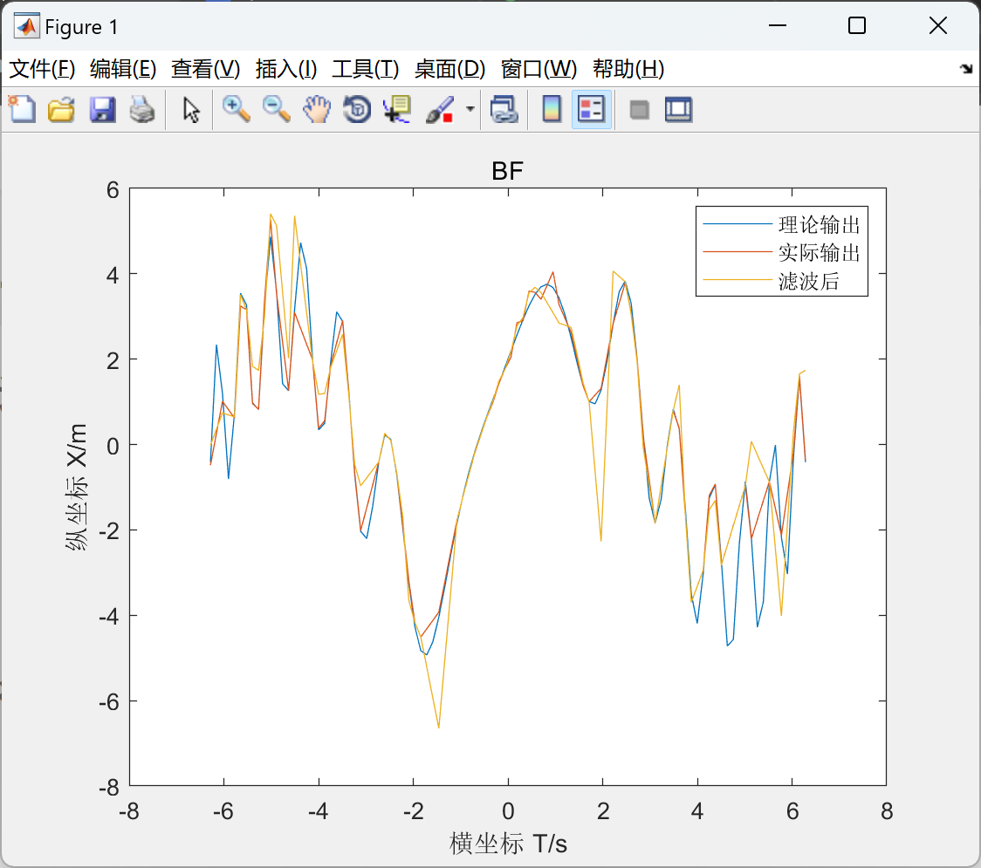Activate the Zoom Out tool
The width and height of the screenshot is (981, 868).
276,109
